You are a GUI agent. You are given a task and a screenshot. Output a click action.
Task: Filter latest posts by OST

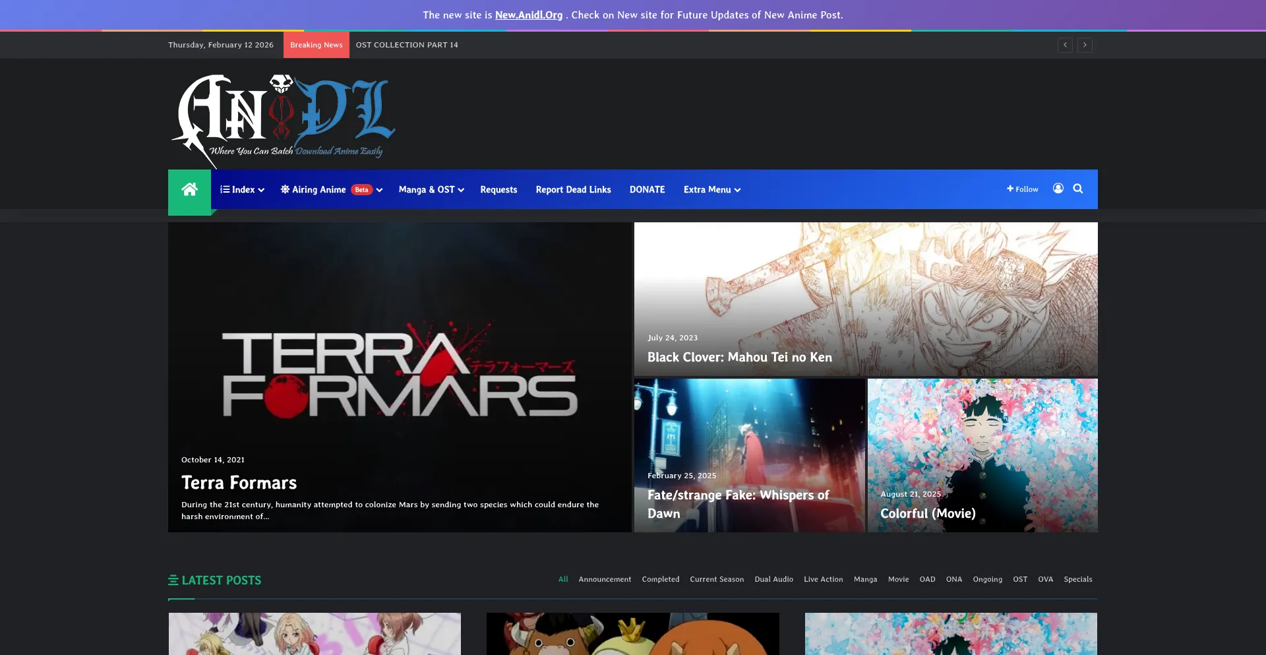pyautogui.click(x=1020, y=579)
